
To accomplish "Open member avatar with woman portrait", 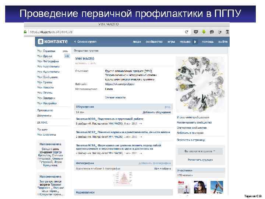I will tap(200, 187).
